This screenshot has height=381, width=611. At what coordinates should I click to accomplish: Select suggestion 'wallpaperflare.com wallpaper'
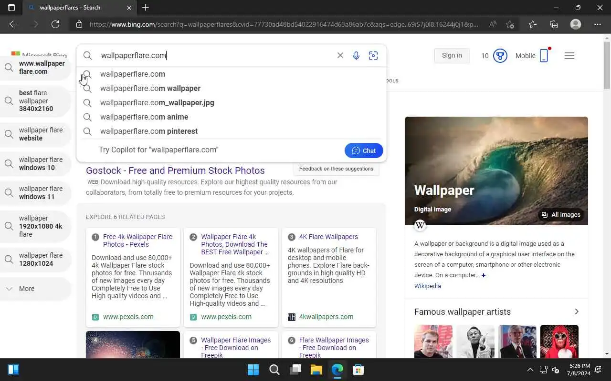tap(231, 88)
